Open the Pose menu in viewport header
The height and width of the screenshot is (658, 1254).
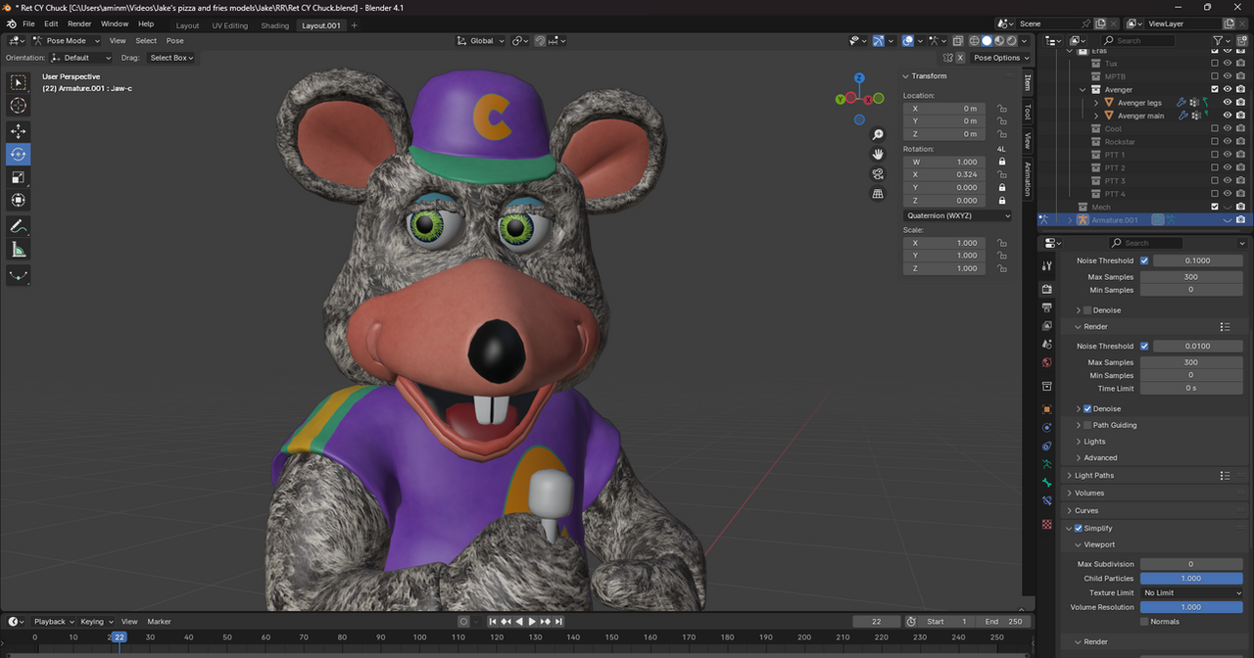click(x=174, y=41)
